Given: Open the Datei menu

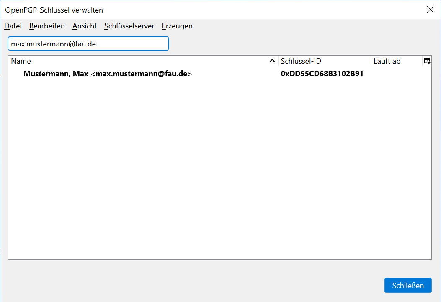Looking at the screenshot, I should (13, 26).
